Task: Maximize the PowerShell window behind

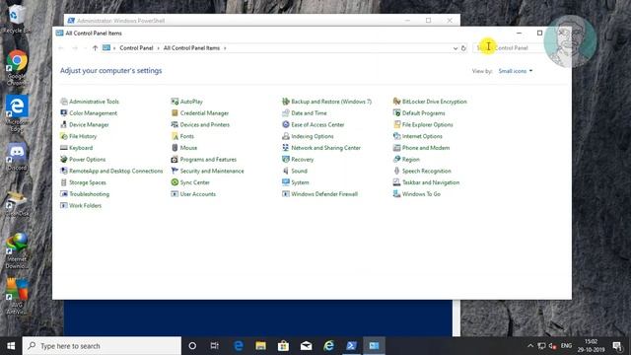Action: (x=428, y=20)
